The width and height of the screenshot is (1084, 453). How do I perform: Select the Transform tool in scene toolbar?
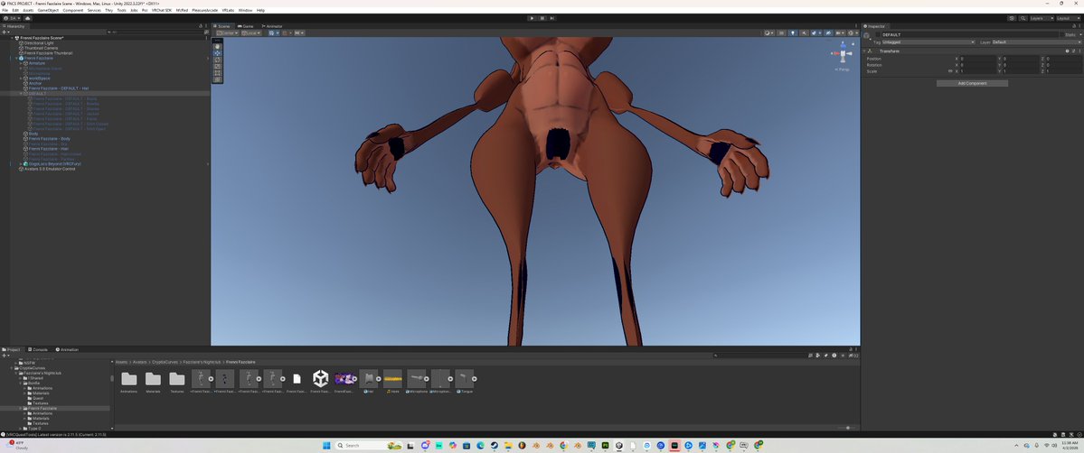coord(217,79)
